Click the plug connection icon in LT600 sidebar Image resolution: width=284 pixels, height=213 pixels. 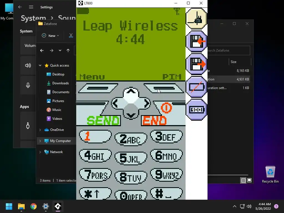click(x=196, y=19)
